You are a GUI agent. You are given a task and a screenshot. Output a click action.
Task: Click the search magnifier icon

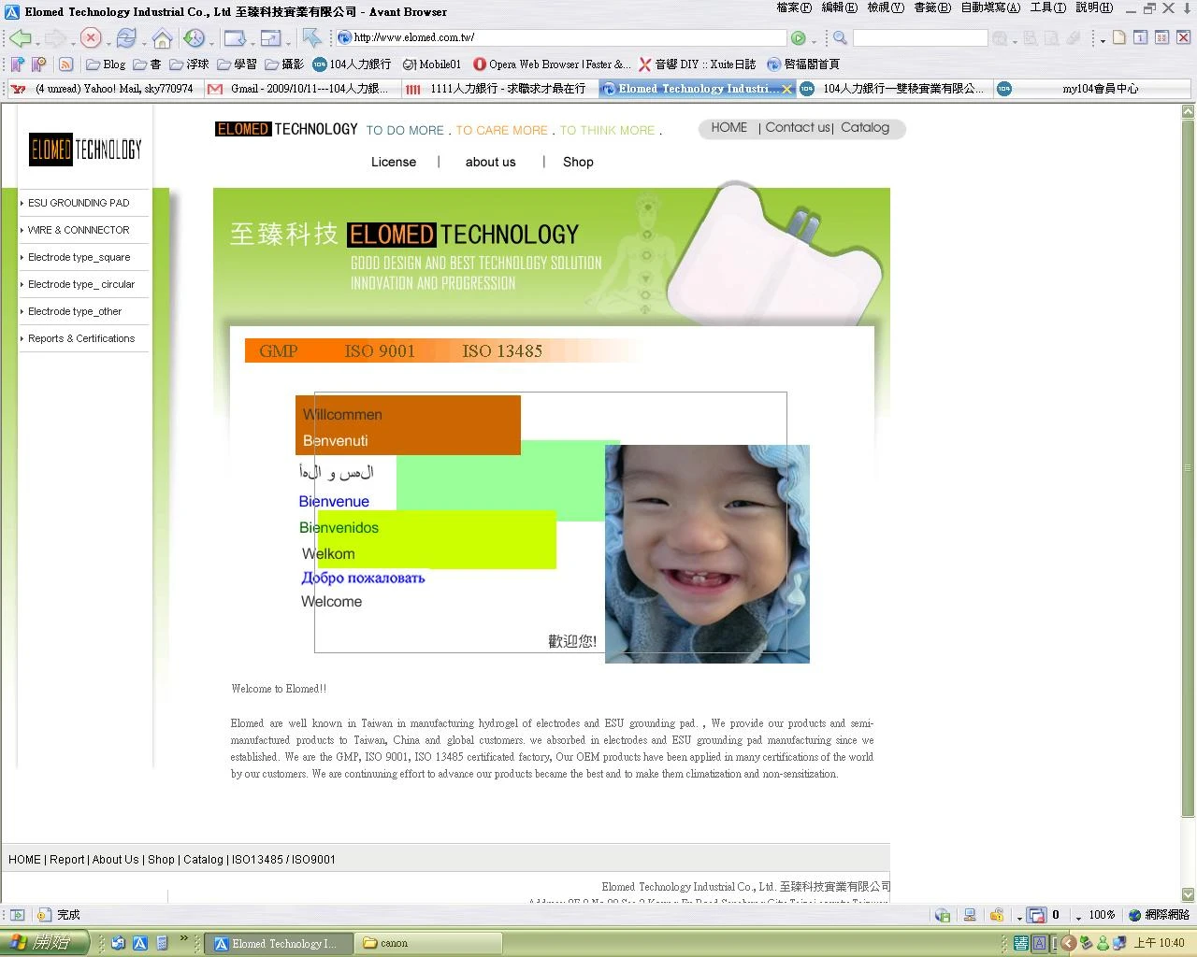point(840,38)
